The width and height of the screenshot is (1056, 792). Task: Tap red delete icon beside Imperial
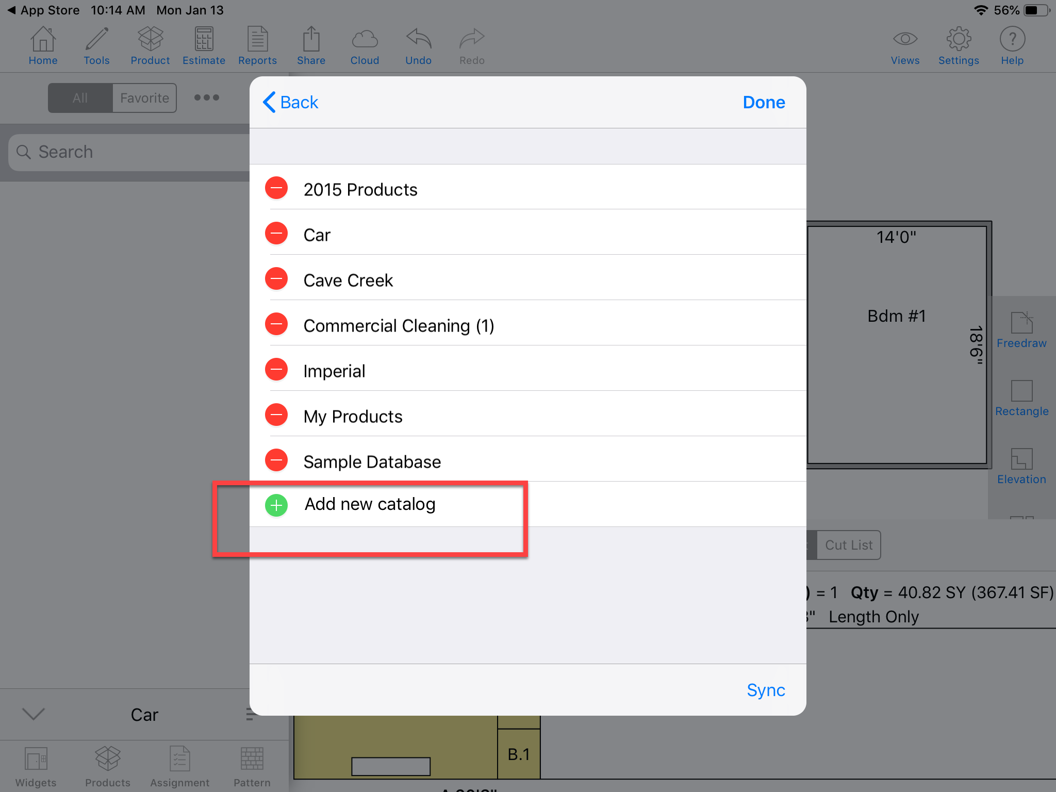[x=276, y=370]
